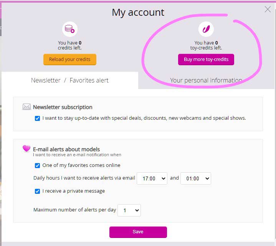Expand maximum alerts per day dropdown
Image resolution: width=276 pixels, height=246 pixels.
pos(129,210)
